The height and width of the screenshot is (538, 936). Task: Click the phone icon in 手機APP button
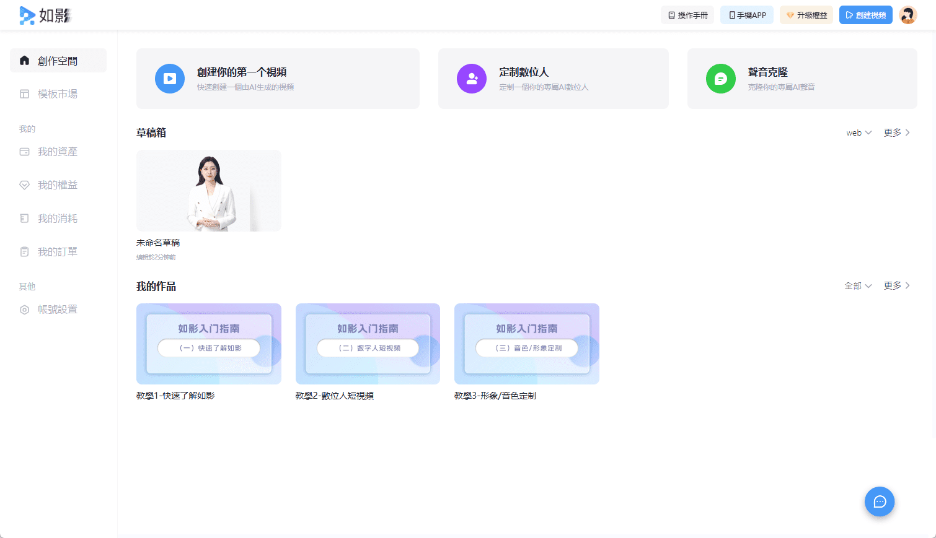tap(732, 15)
